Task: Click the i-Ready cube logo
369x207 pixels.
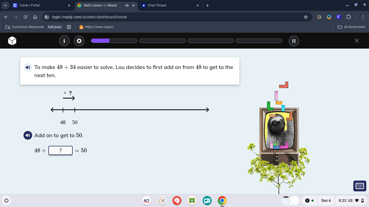Action: pyautogui.click(x=12, y=41)
